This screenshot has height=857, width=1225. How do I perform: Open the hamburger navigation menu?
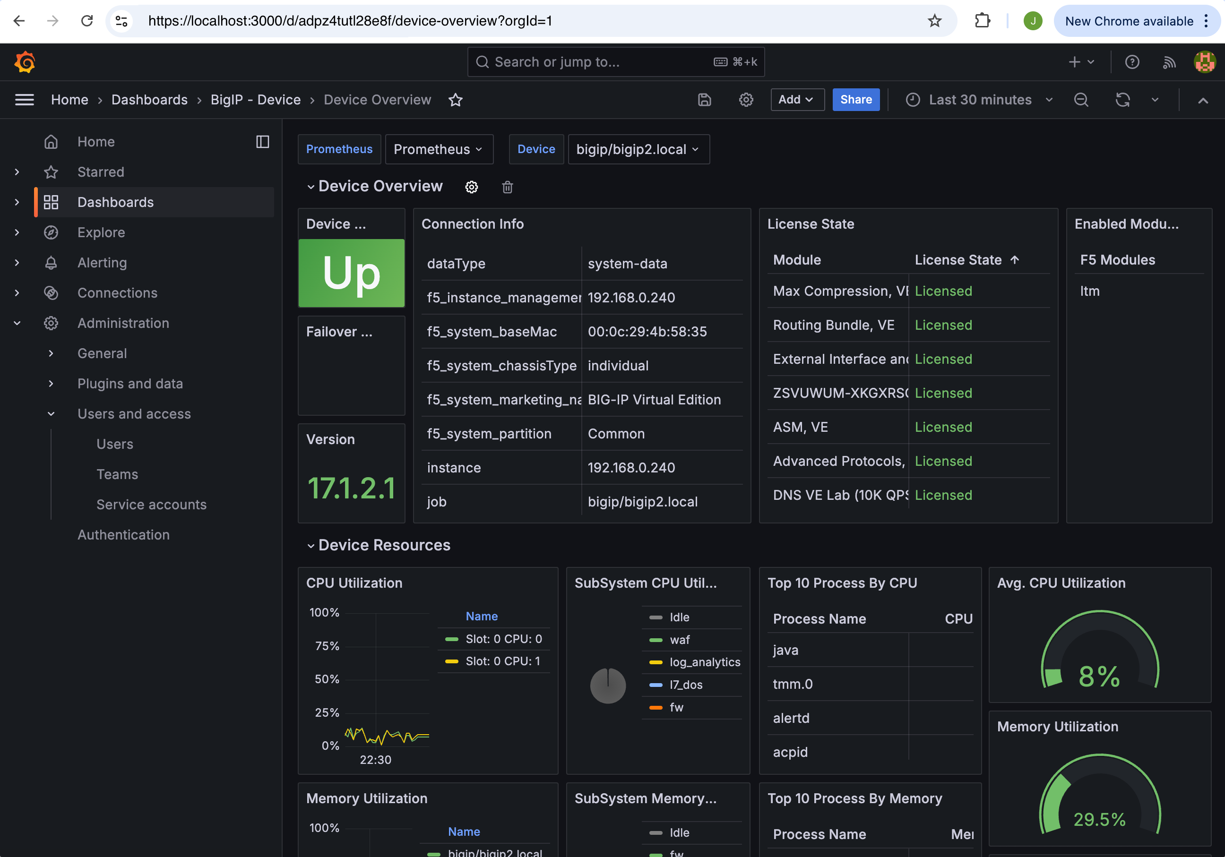point(25,100)
